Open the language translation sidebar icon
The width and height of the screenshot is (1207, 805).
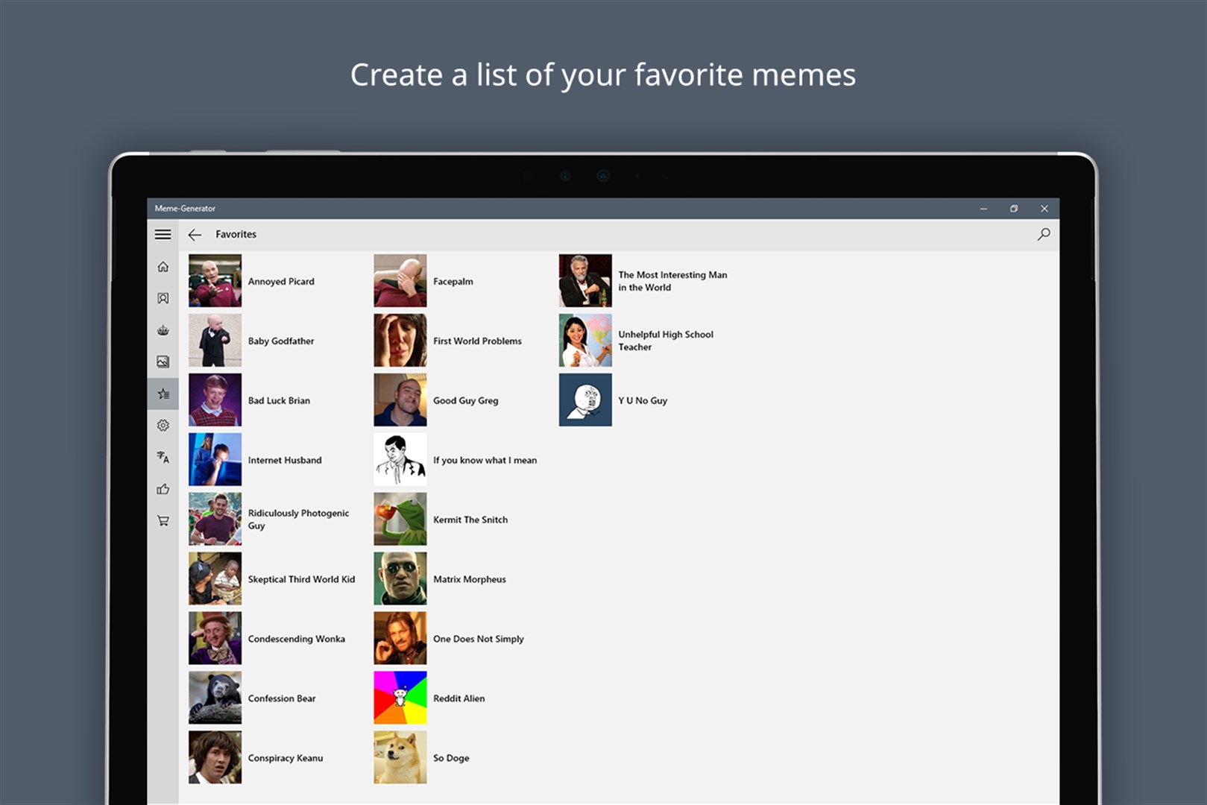pyautogui.click(x=163, y=457)
